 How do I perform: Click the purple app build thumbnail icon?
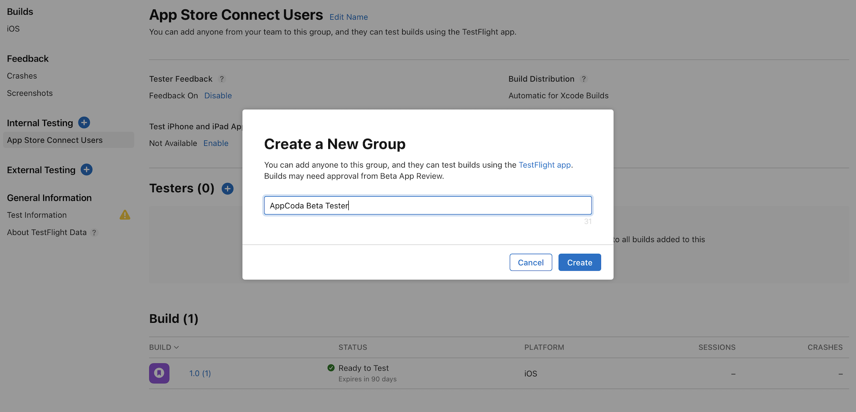(159, 373)
